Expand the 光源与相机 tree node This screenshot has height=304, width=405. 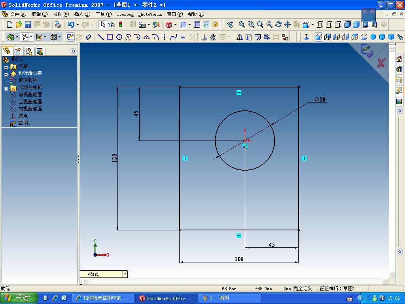pyautogui.click(x=6, y=89)
